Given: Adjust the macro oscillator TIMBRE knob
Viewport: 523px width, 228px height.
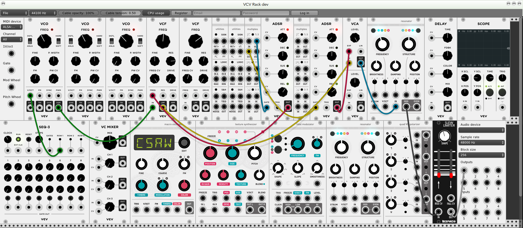Looking at the screenshot, I should (141, 185).
